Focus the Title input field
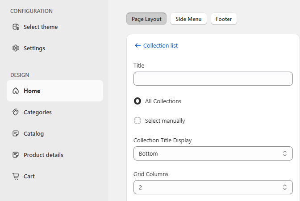Viewport: 300px width, 201px height. click(x=213, y=79)
